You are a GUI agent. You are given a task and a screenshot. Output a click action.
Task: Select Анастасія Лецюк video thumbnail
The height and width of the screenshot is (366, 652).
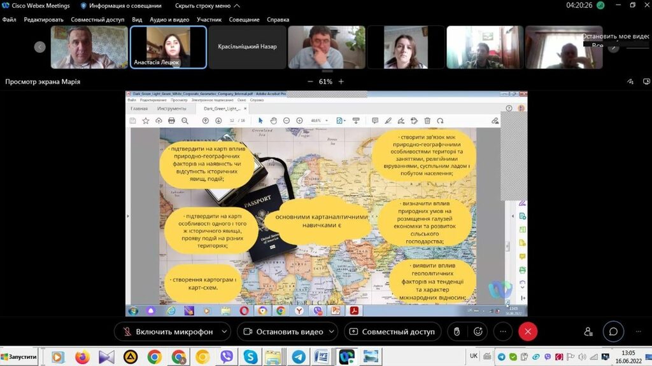[168, 47]
